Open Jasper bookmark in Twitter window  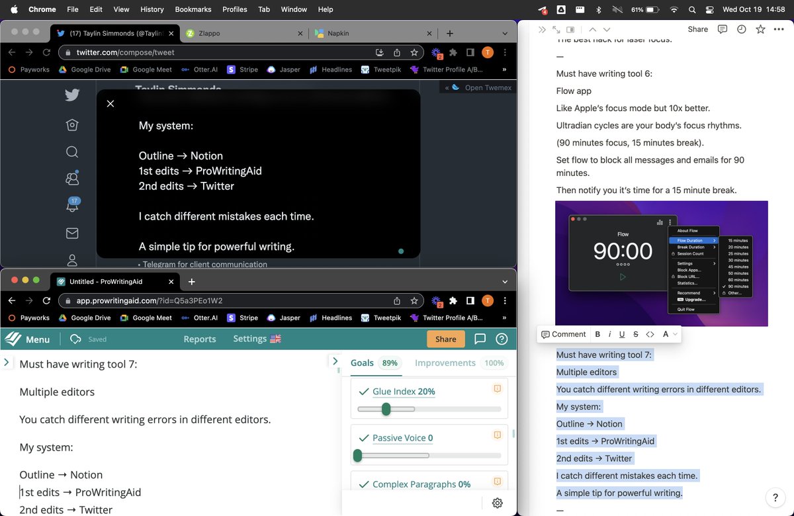tap(283, 69)
